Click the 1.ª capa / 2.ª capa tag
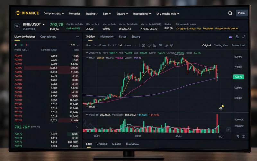This screenshot has width=257, height=161. point(186,29)
